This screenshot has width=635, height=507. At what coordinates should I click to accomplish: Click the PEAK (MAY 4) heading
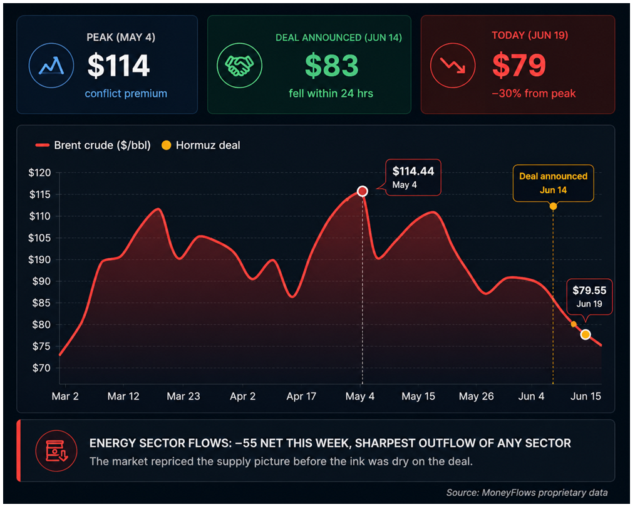(121, 37)
